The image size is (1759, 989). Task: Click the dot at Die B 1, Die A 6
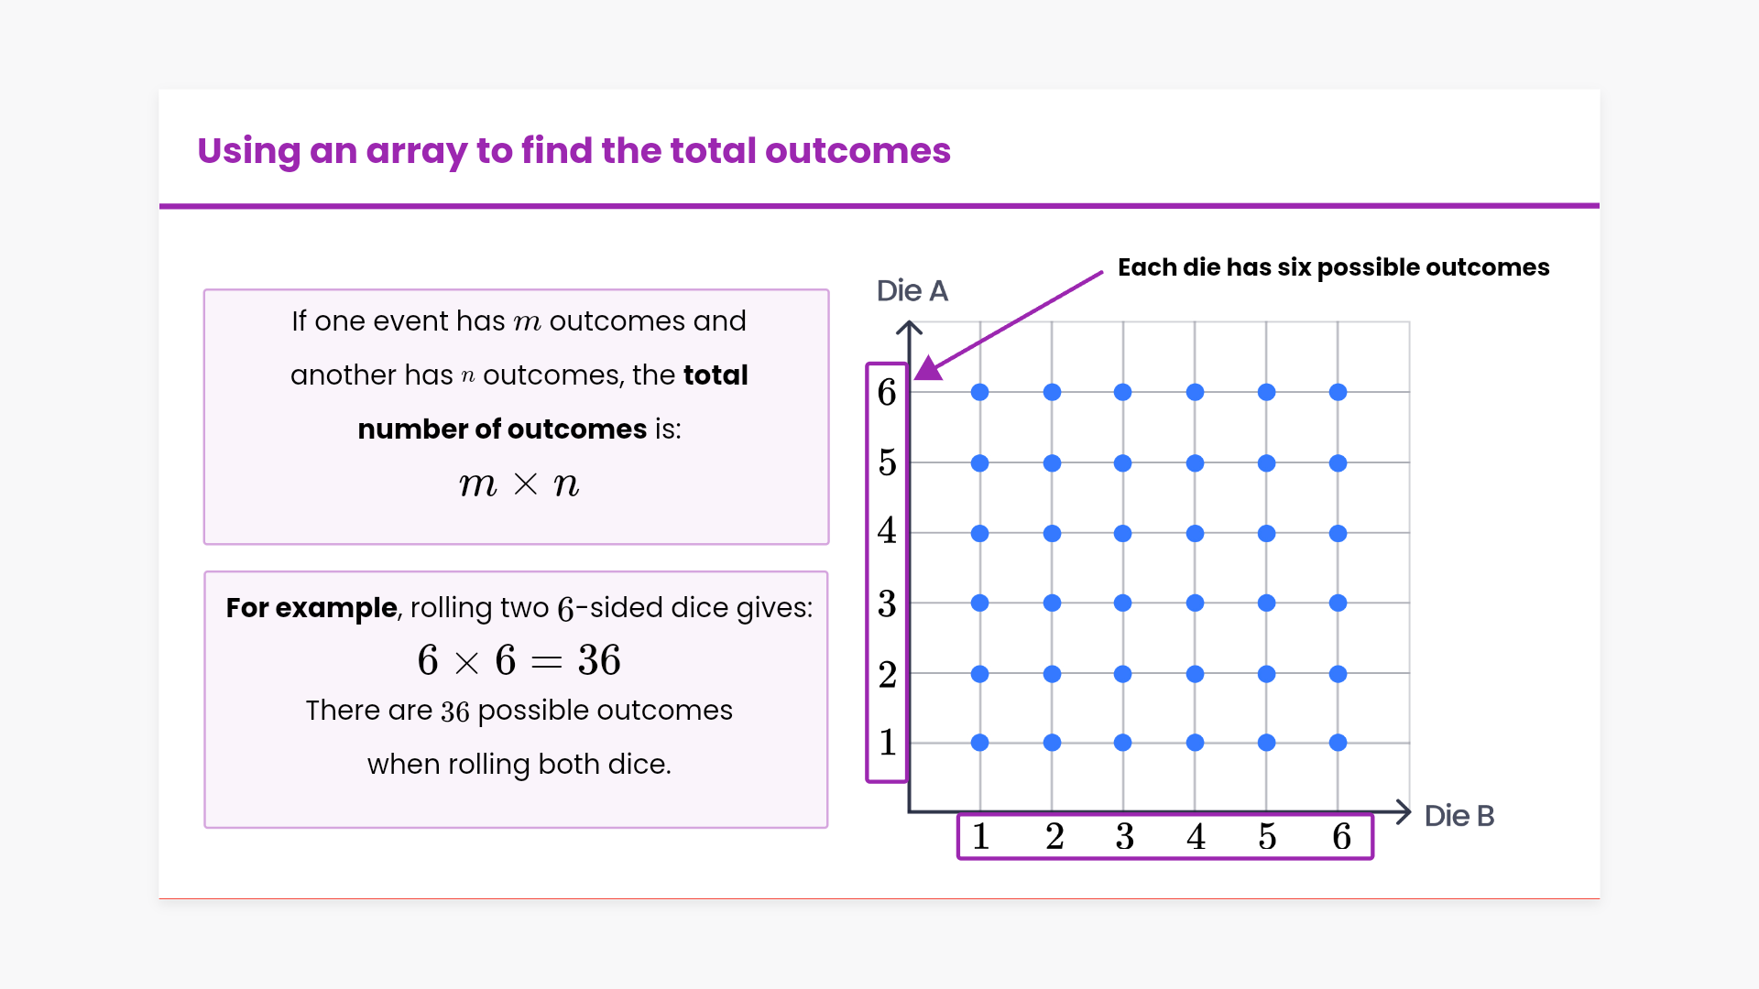click(980, 392)
